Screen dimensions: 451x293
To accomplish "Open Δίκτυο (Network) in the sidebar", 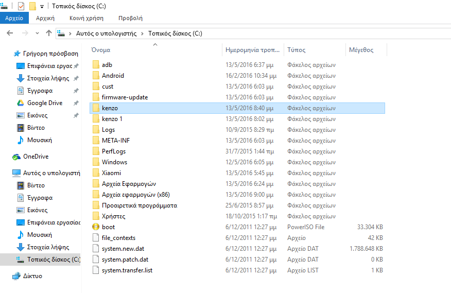I will 32,276.
